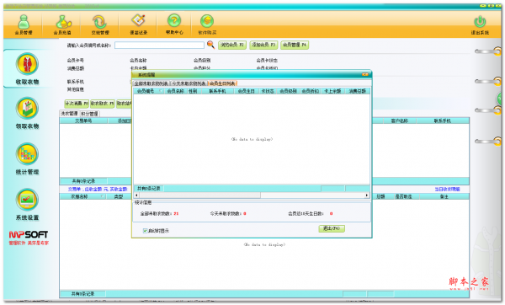Image resolution: width=505 pixels, height=305 pixels.
Task: Click the 添加会员 F3 button
Action: (x=263, y=45)
